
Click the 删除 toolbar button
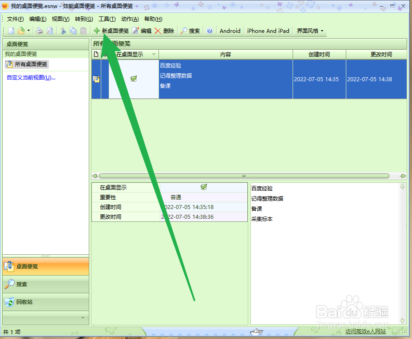(164, 31)
